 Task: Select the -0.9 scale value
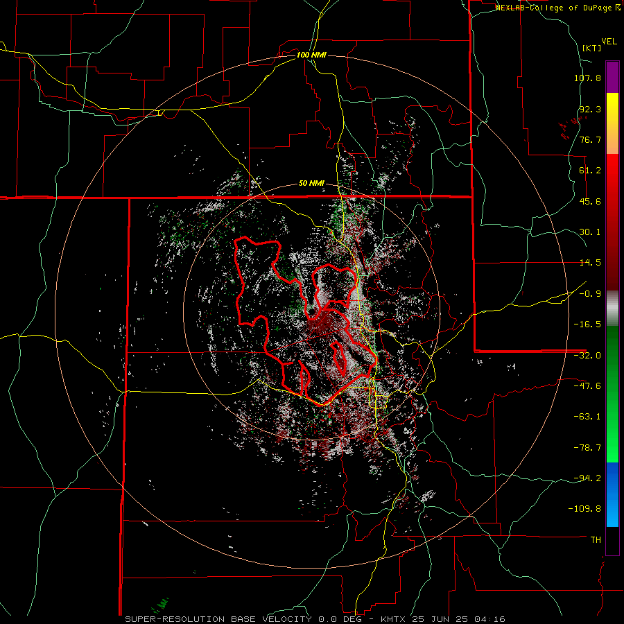point(590,294)
